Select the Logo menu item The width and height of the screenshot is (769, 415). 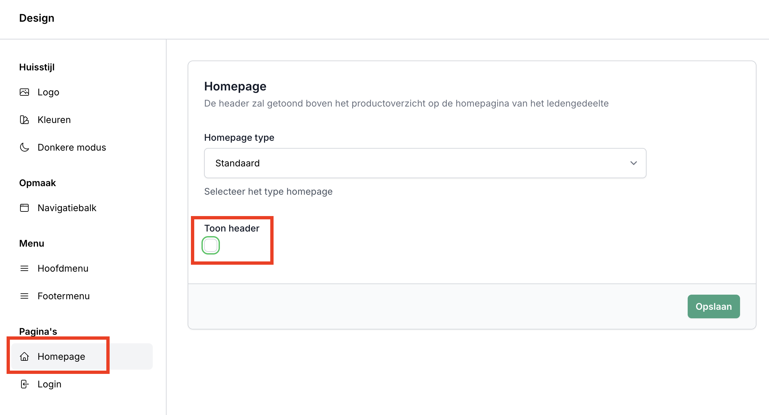click(x=48, y=92)
